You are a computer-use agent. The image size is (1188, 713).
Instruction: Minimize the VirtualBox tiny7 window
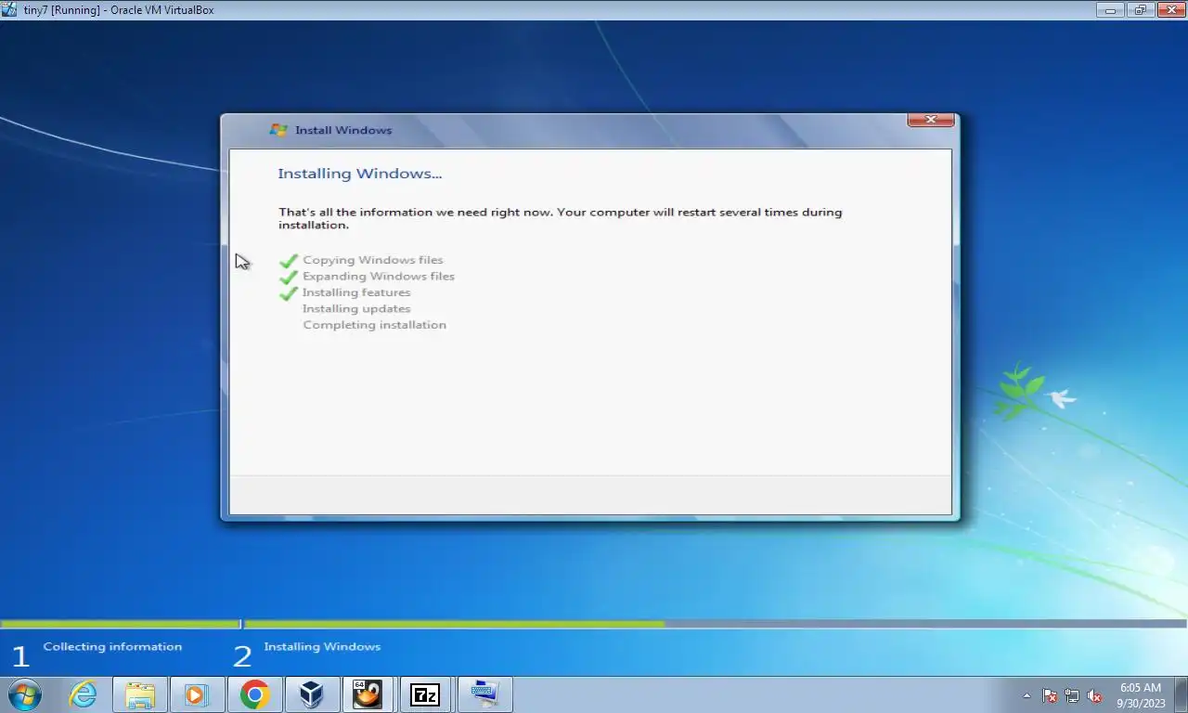[1110, 10]
